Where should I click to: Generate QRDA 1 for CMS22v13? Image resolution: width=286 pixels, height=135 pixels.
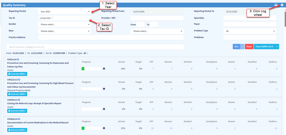click(x=17, y=94)
